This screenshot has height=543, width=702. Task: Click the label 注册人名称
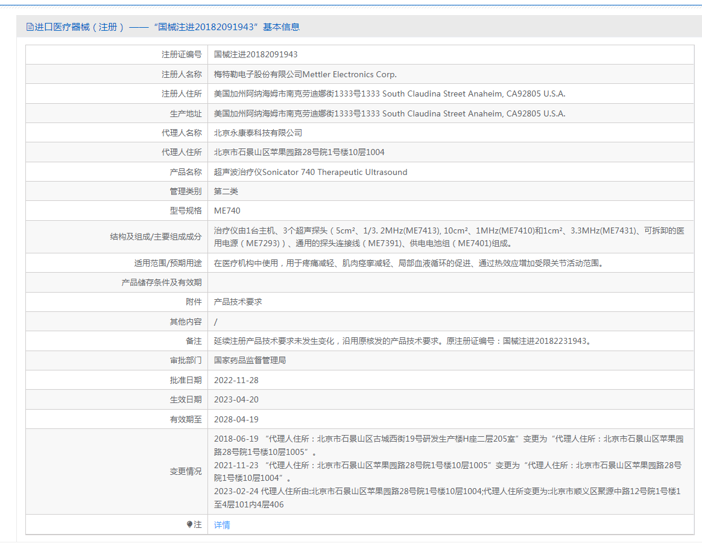tap(182, 74)
